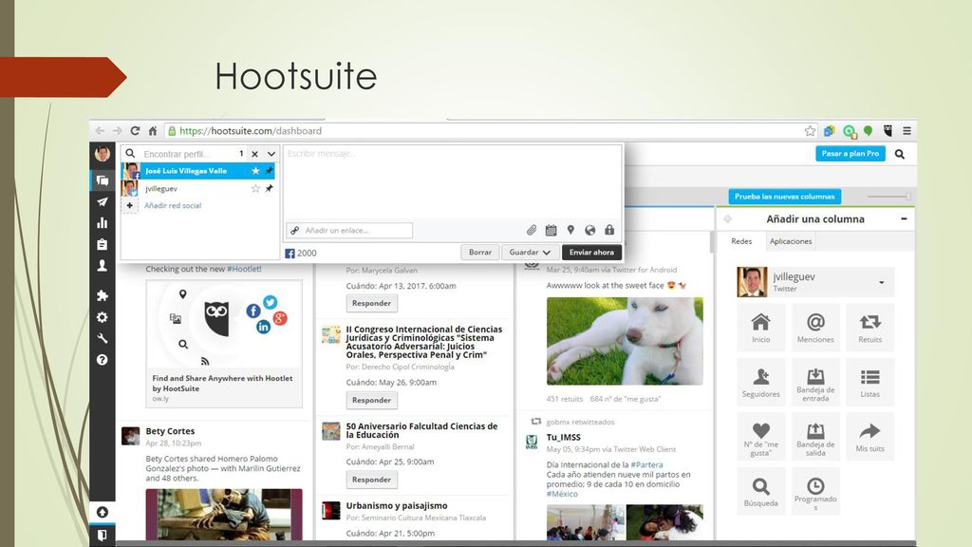The image size is (972, 547).
Task: Open Contacts person icon in sidebar
Action: click(103, 266)
